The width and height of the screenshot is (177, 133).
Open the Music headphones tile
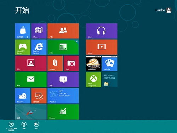(102, 31)
